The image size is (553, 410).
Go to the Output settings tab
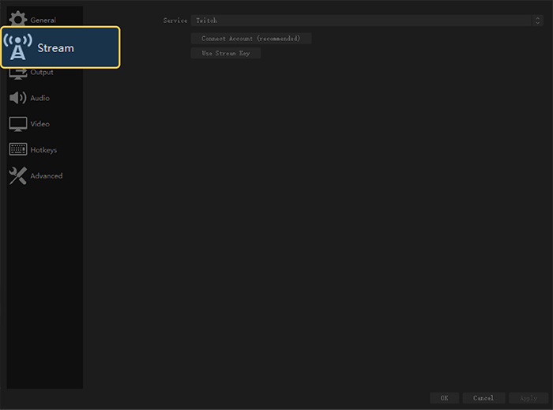tap(42, 73)
